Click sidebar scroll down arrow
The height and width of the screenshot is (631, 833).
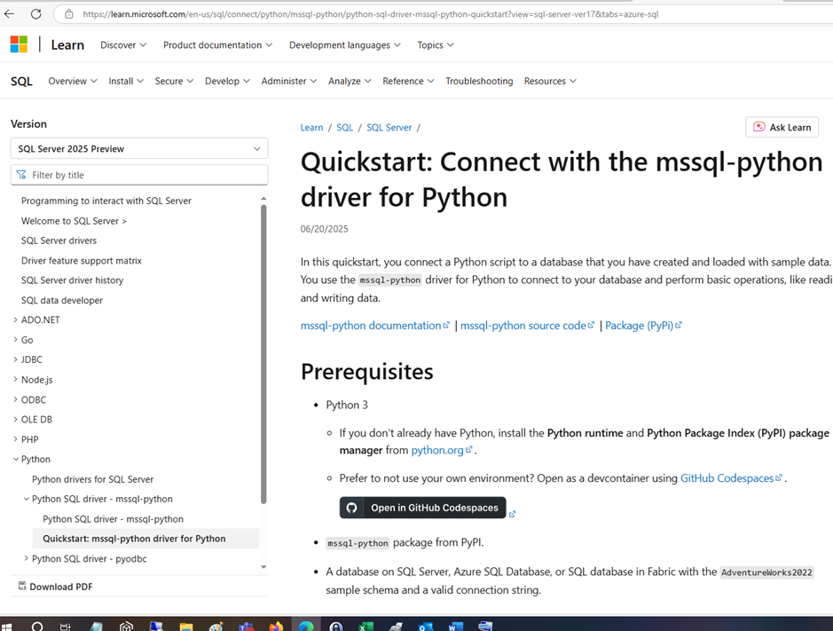click(263, 567)
